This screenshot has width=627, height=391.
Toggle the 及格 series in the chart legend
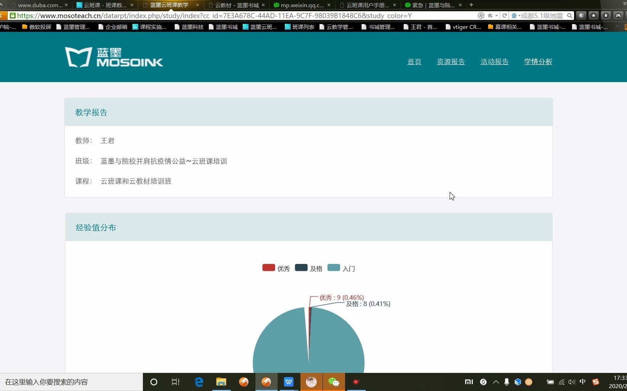click(316, 268)
